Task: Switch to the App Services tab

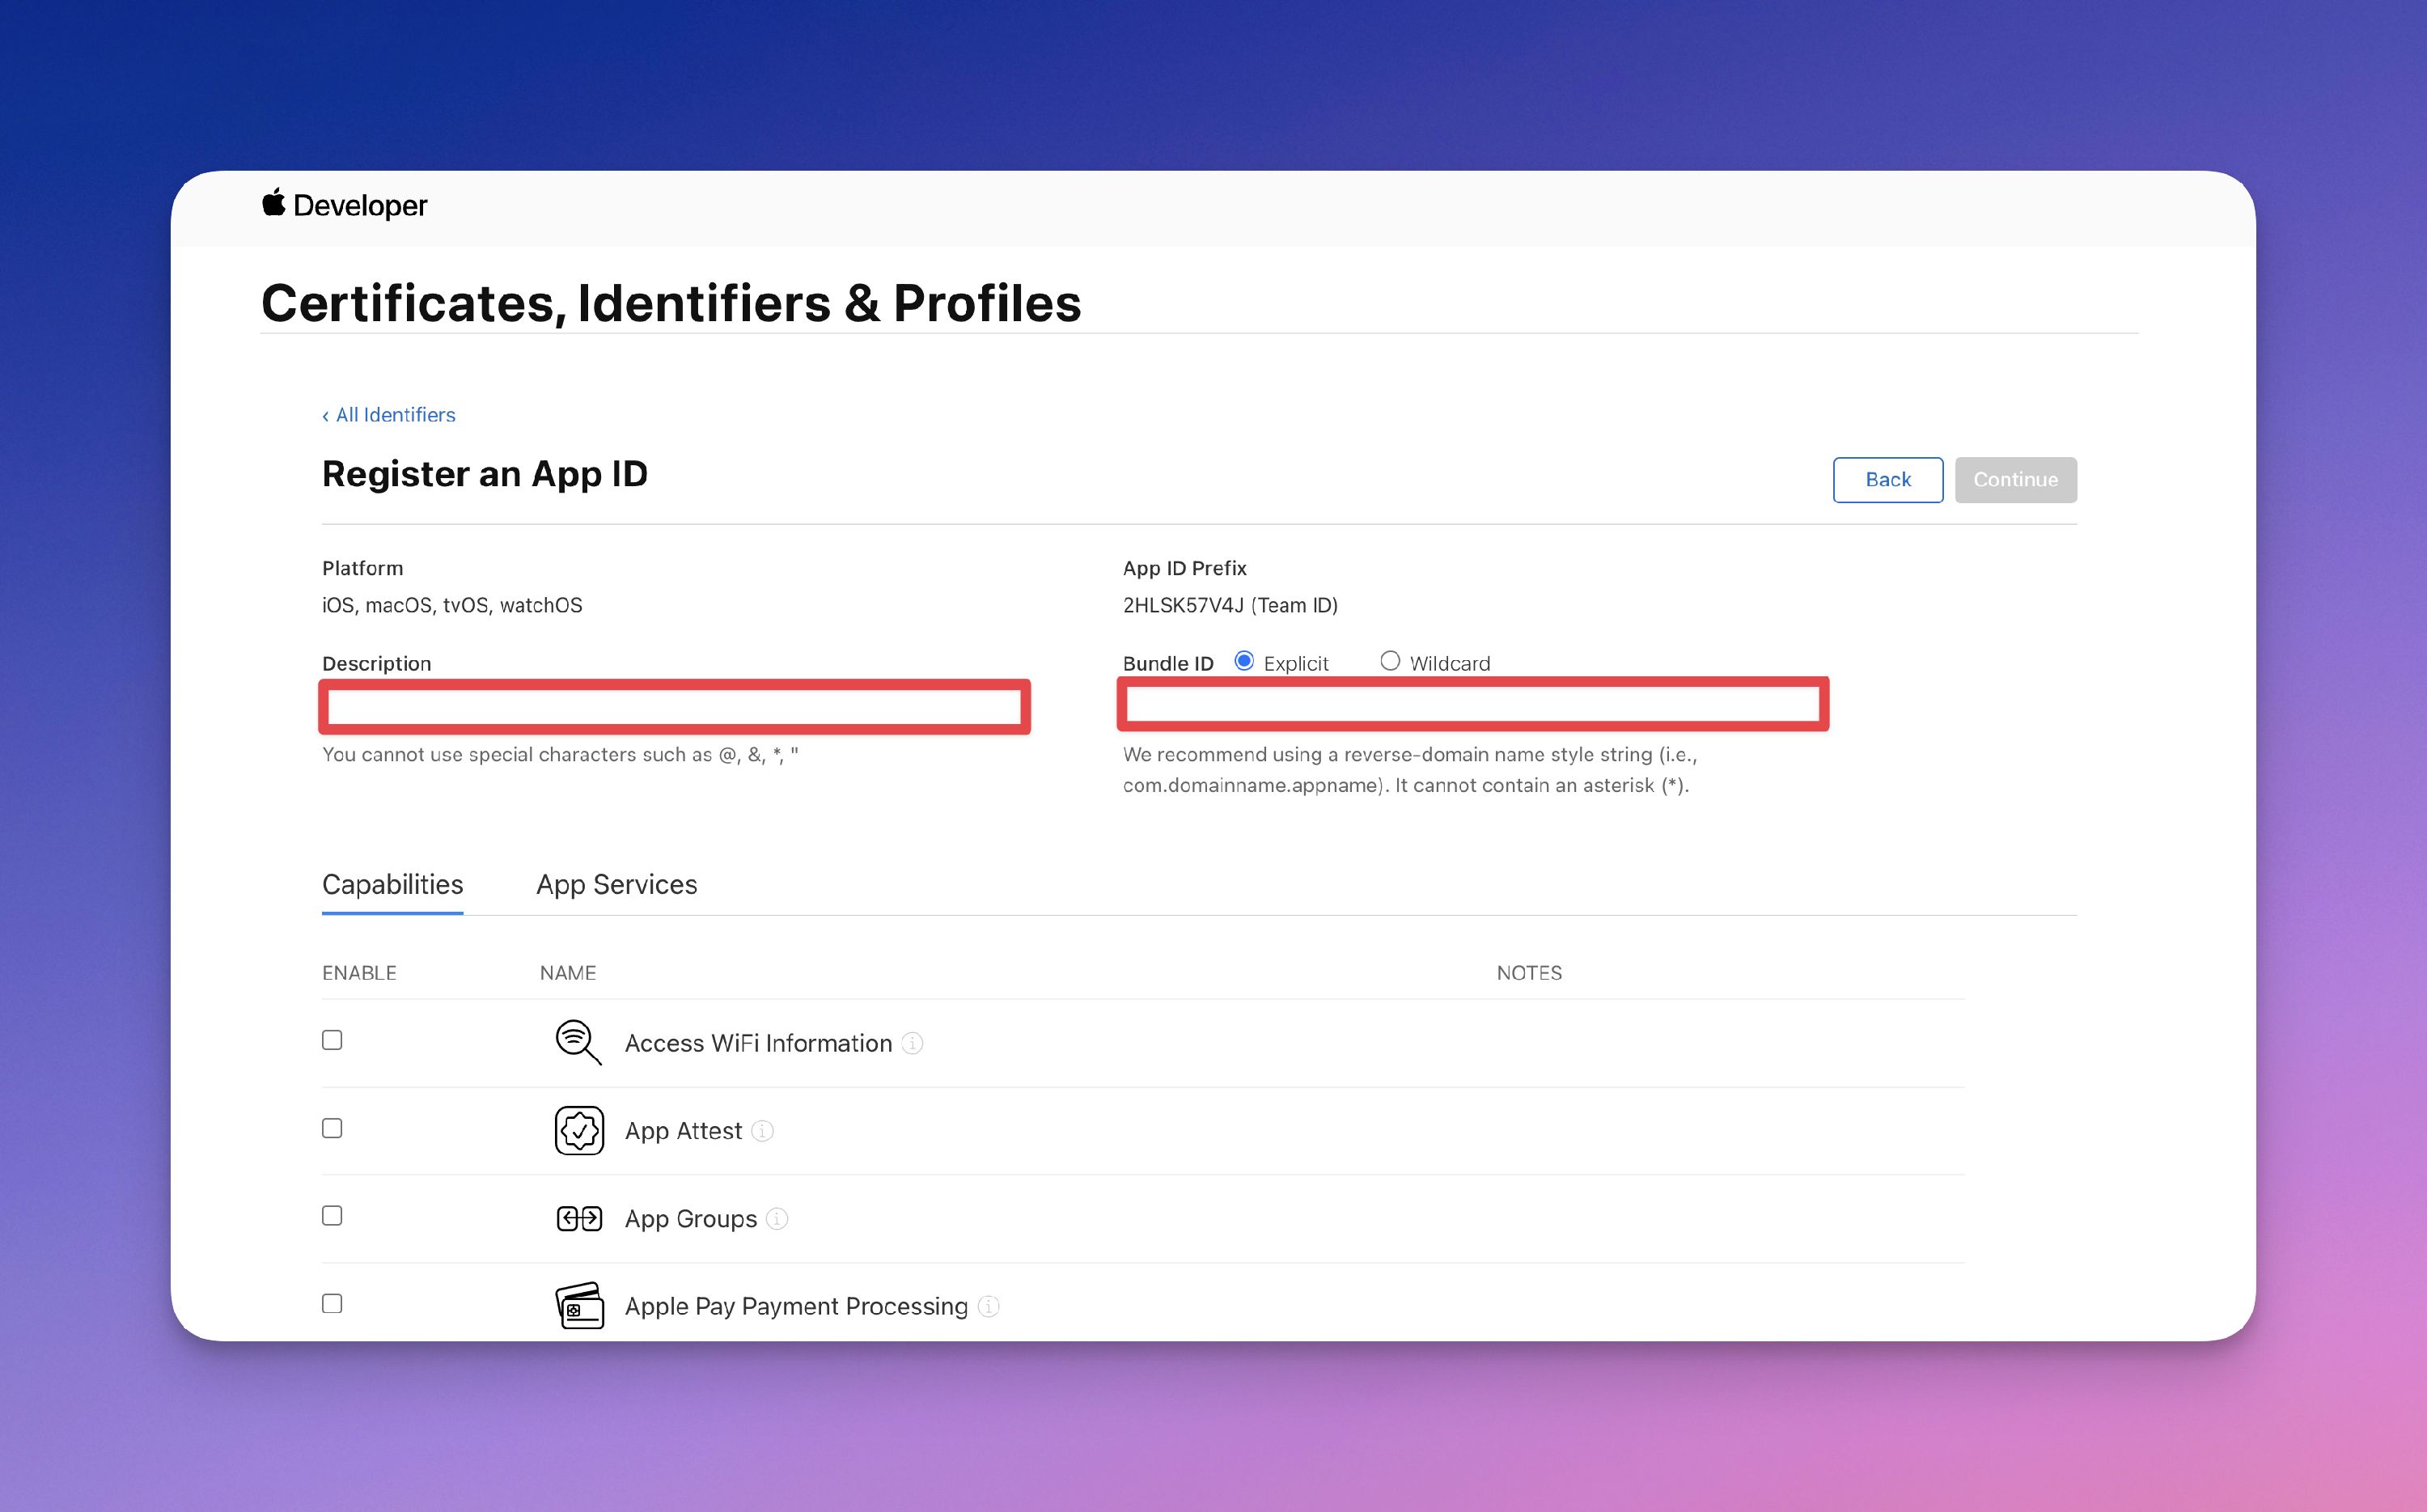Action: point(616,884)
